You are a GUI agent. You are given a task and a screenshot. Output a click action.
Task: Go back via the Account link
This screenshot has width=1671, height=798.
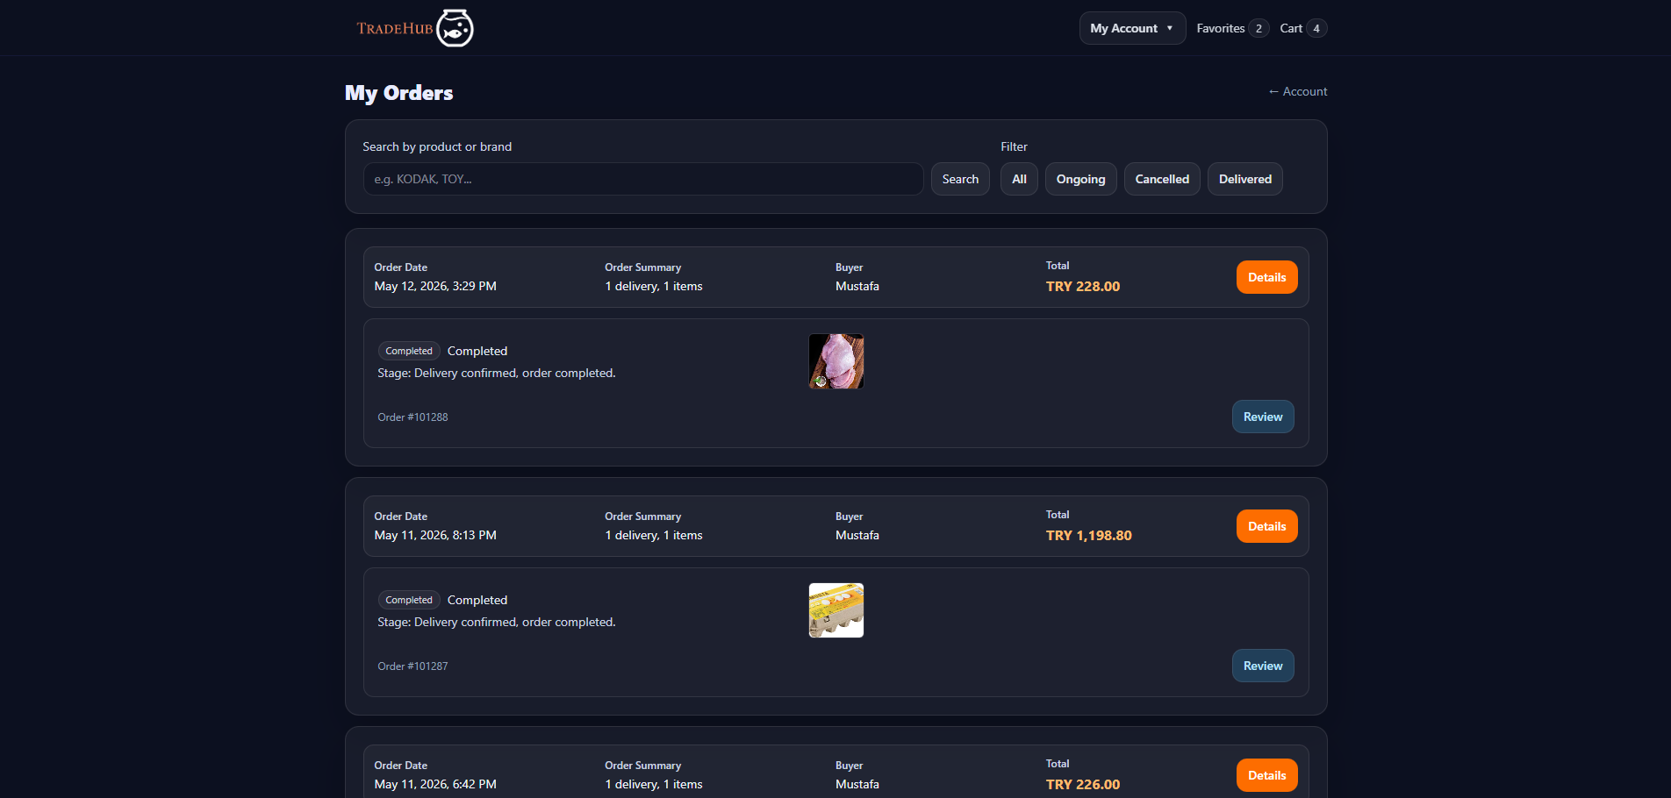(1297, 91)
